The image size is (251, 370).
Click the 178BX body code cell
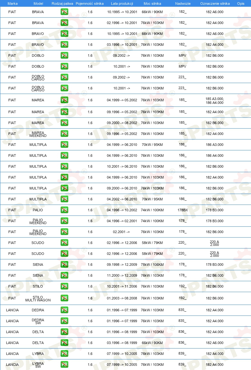coord(183,210)
